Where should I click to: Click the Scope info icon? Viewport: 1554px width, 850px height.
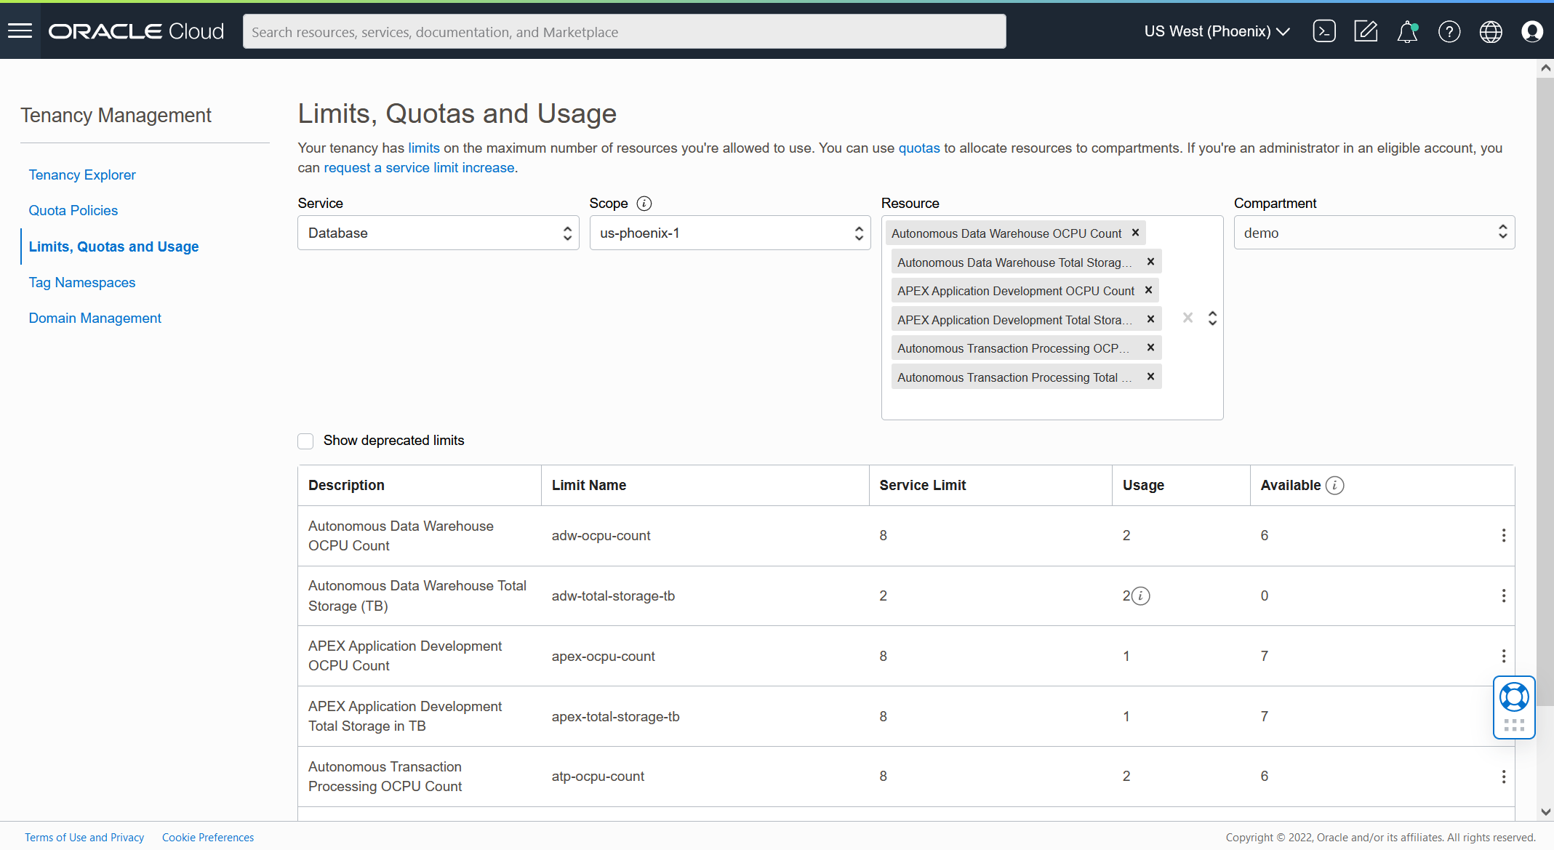pyautogui.click(x=644, y=204)
